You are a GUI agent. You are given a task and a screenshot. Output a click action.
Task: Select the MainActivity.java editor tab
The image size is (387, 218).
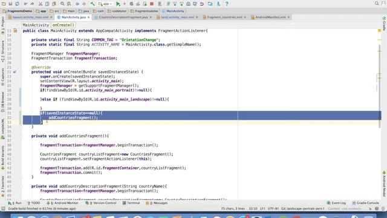74,17
